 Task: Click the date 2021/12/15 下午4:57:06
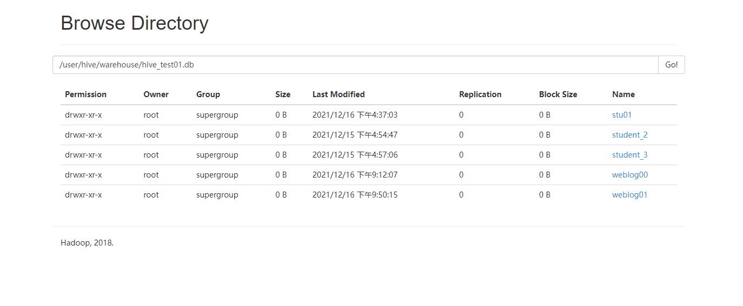click(355, 155)
